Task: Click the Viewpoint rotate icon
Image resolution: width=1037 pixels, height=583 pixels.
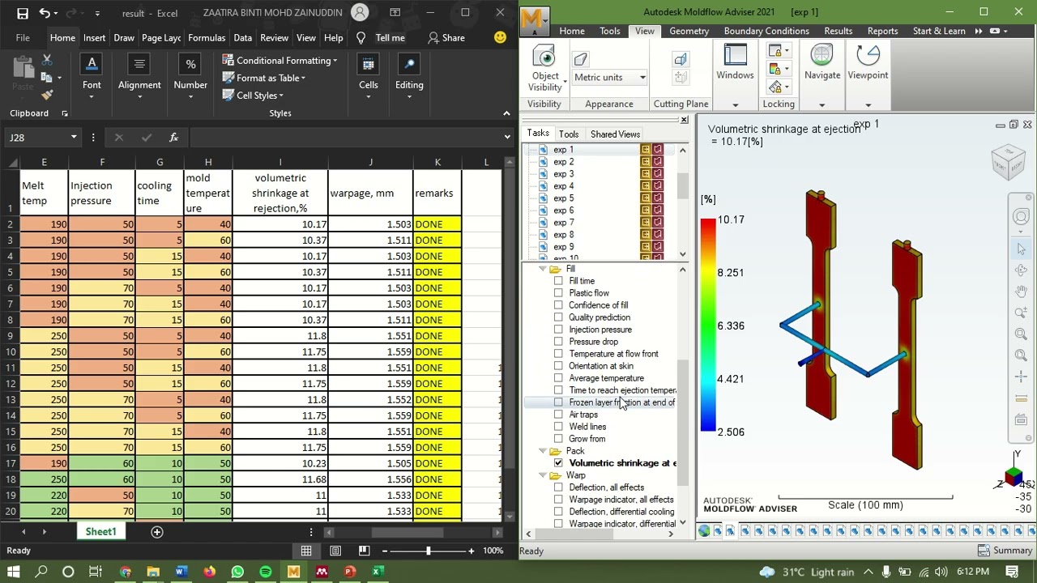Action: 868,63
